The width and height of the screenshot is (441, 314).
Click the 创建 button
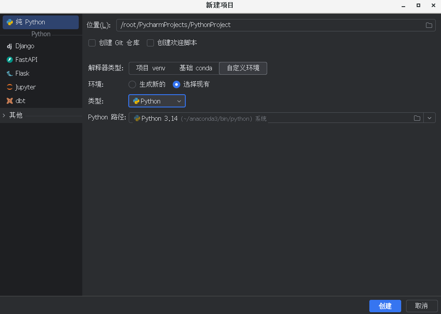coord(385,306)
